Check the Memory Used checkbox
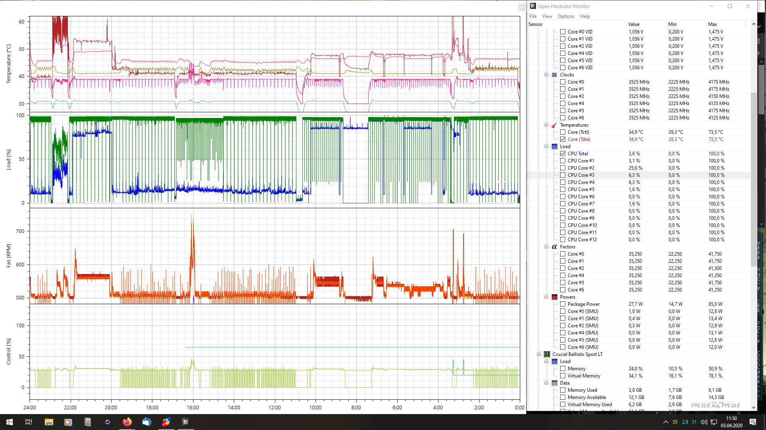The width and height of the screenshot is (766, 430). click(563, 390)
